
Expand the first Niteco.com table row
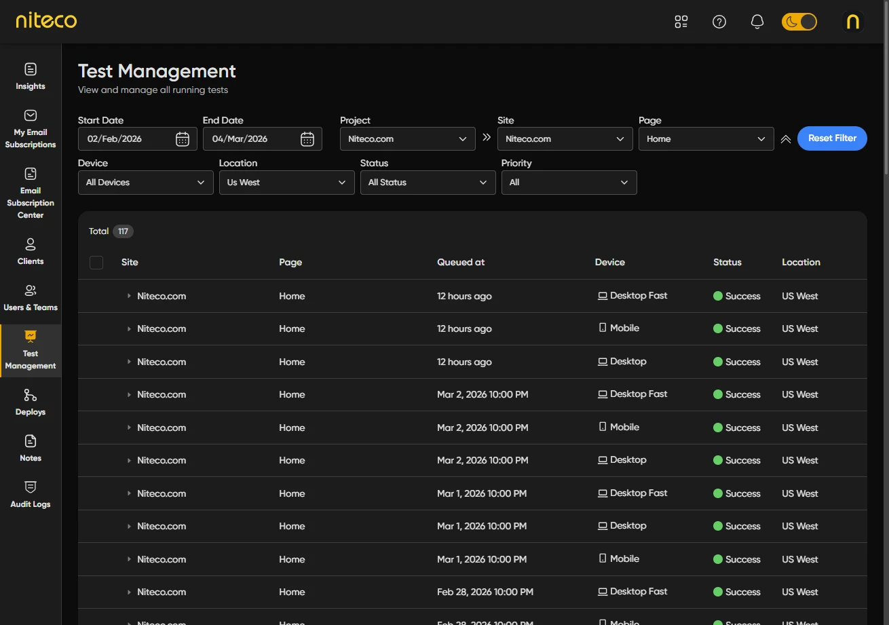tap(129, 297)
